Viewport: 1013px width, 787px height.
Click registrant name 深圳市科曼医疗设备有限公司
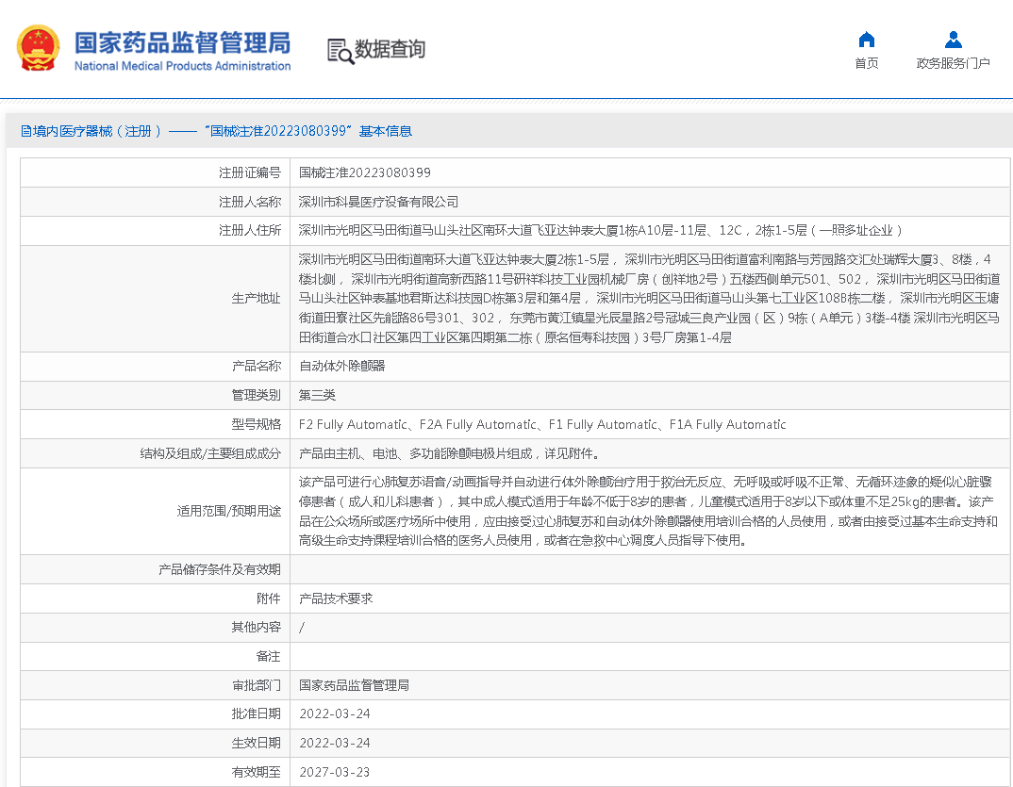click(x=378, y=202)
